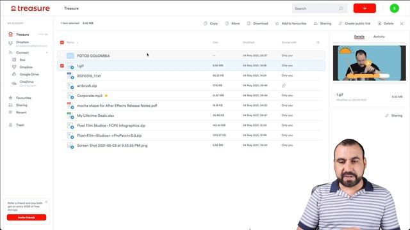Screen dimensions: 410x230
Task: Switch to the Activity tab
Action: coord(379,37)
